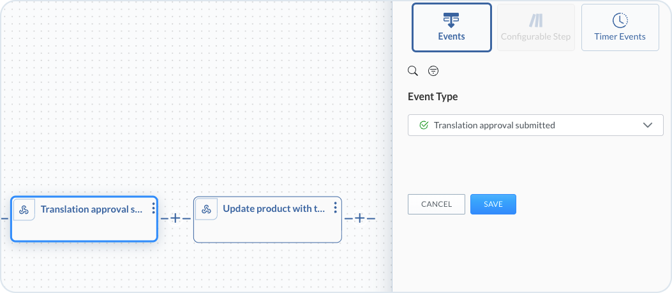The height and width of the screenshot is (293, 672).
Task: Click plus connector after Update product node
Action: [359, 218]
